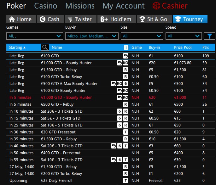Click 6 icon on In 10 minutes Sat 20€ row
216x185 pixels.
click(x=120, y=111)
